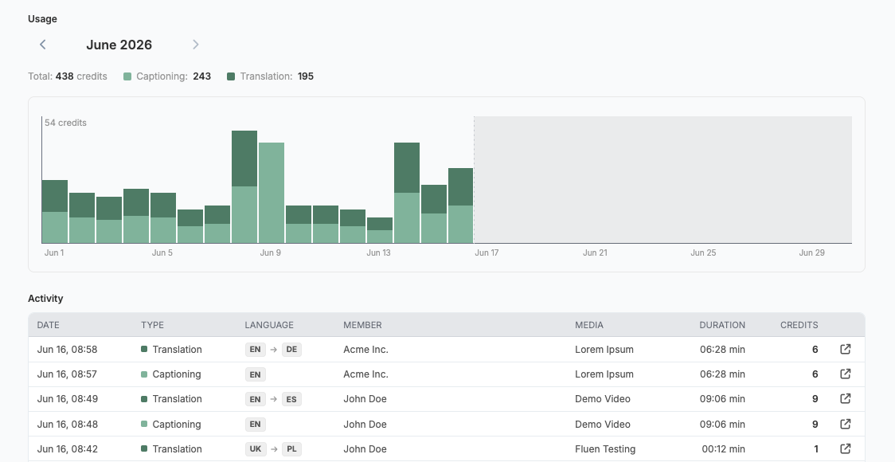Click the 'June 2026' month title
Image resolution: width=895 pixels, height=462 pixels.
[x=119, y=45]
